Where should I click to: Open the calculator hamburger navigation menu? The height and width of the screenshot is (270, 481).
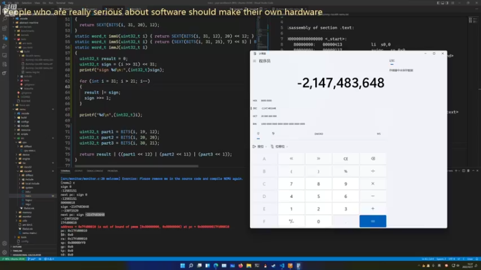pyautogui.click(x=254, y=61)
